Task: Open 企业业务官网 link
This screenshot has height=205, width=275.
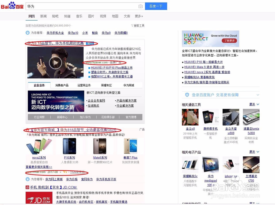Action: (96, 101)
